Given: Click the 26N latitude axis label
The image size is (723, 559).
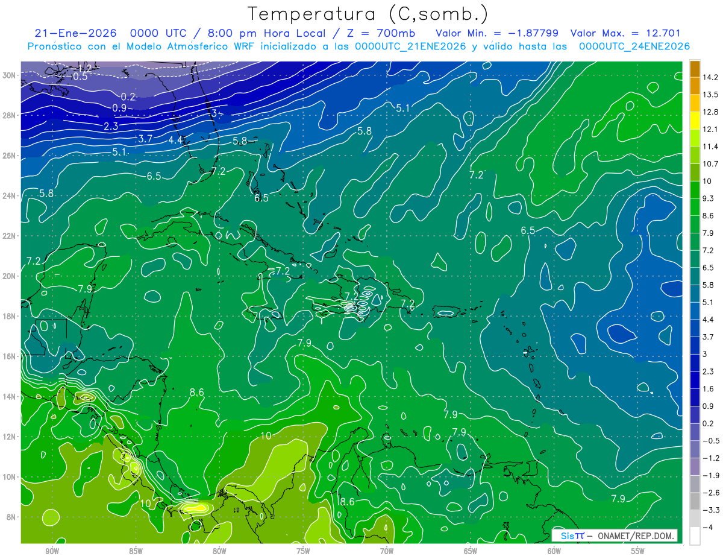Looking at the screenshot, I should [9, 156].
